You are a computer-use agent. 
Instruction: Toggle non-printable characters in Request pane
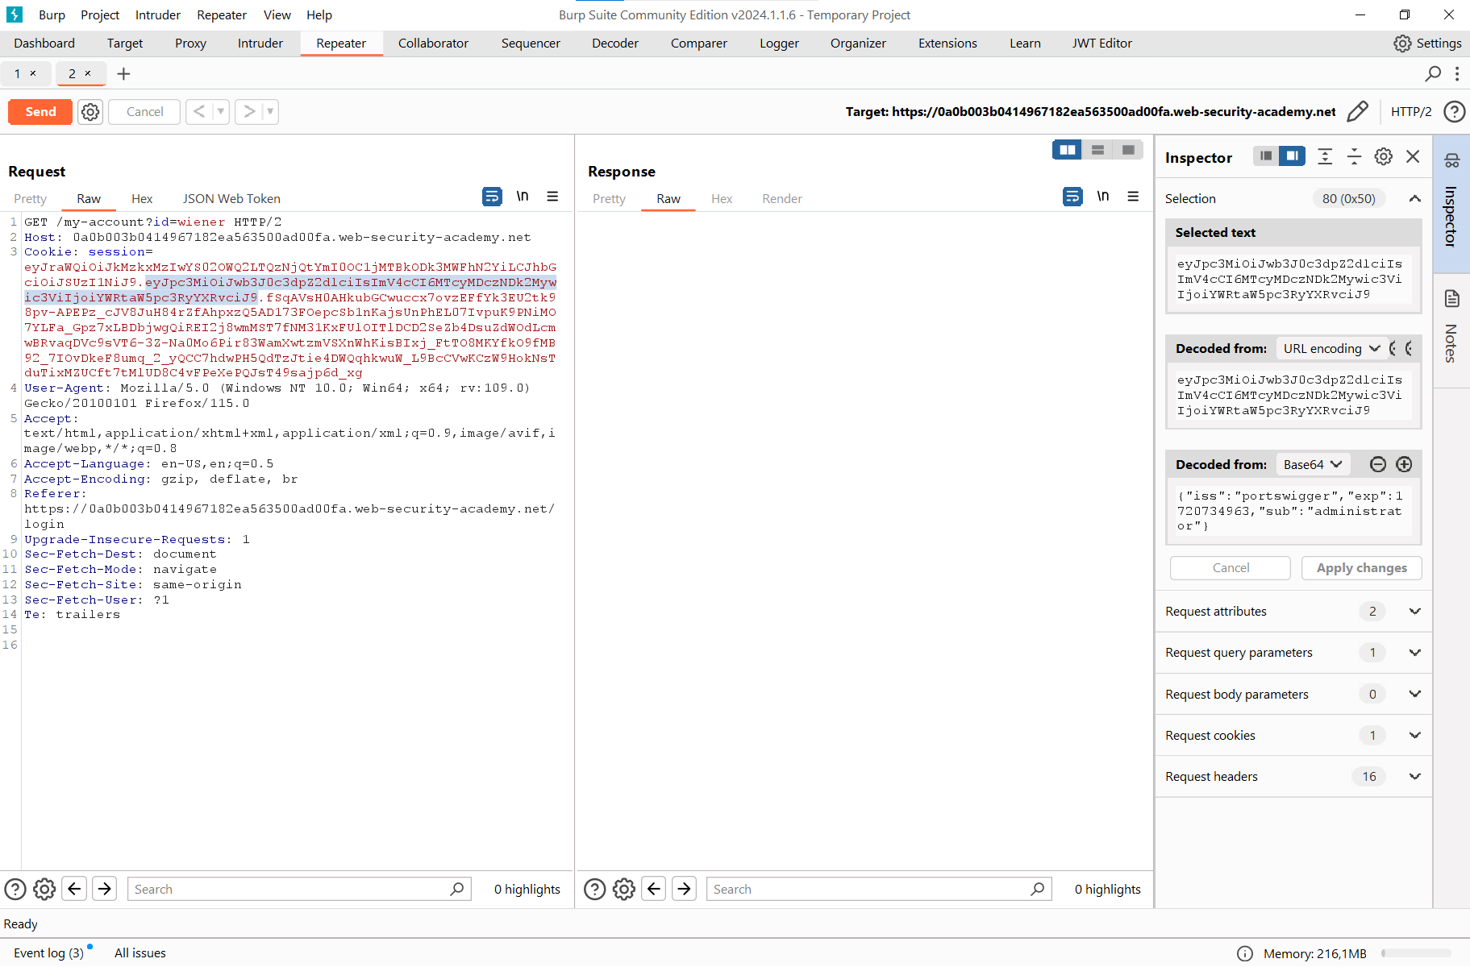(523, 197)
